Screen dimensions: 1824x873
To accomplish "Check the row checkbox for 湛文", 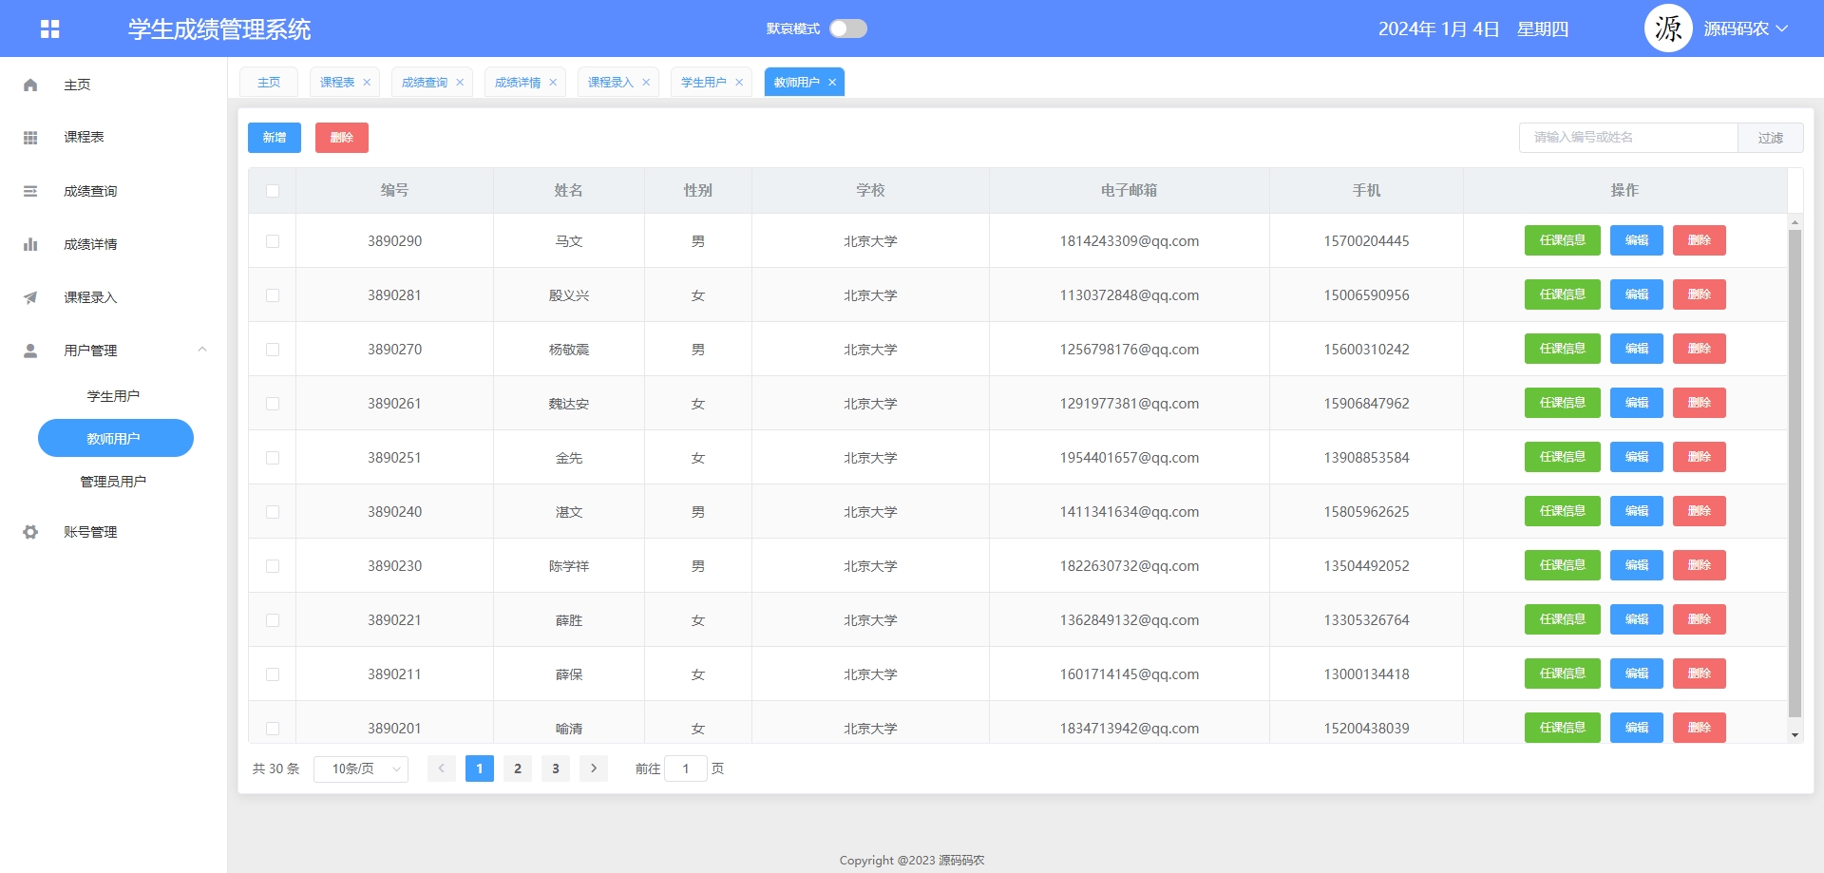I will click(x=273, y=512).
